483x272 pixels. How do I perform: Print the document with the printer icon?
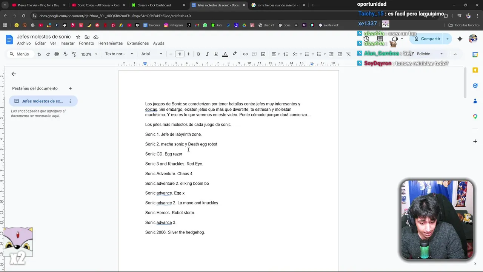[57, 54]
